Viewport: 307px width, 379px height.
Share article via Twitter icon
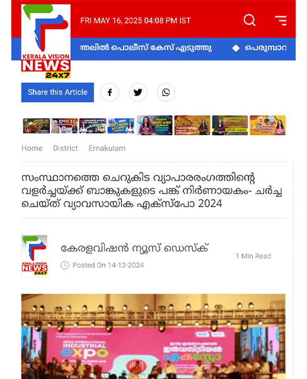pyautogui.click(x=138, y=92)
